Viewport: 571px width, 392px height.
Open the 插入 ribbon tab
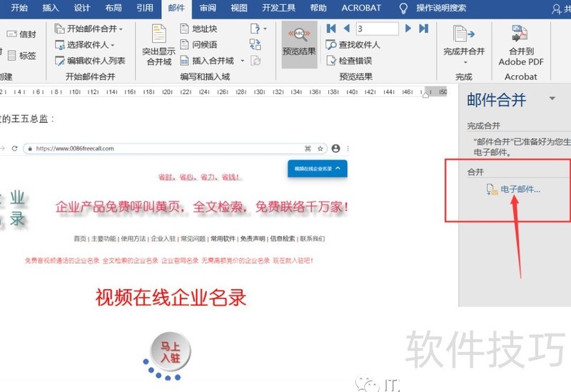pyautogui.click(x=50, y=8)
